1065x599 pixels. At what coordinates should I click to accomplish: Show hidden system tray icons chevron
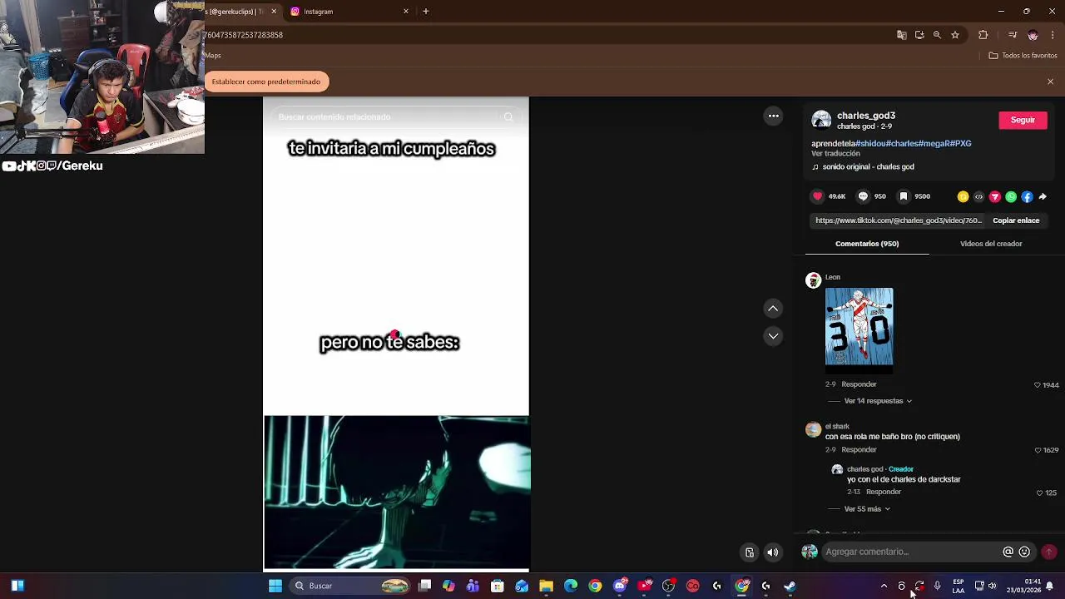click(884, 586)
